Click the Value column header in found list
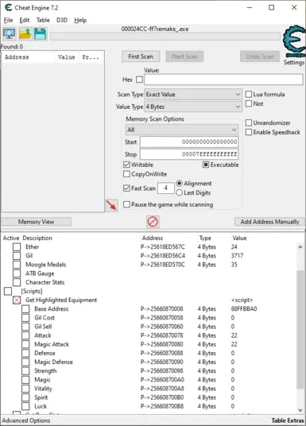306x426 pixels. (x=66, y=57)
